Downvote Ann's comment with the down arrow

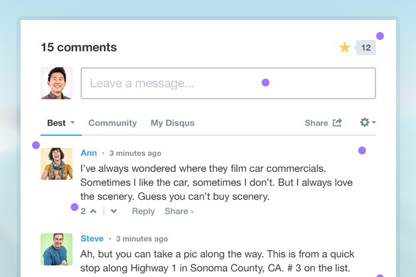(x=114, y=211)
